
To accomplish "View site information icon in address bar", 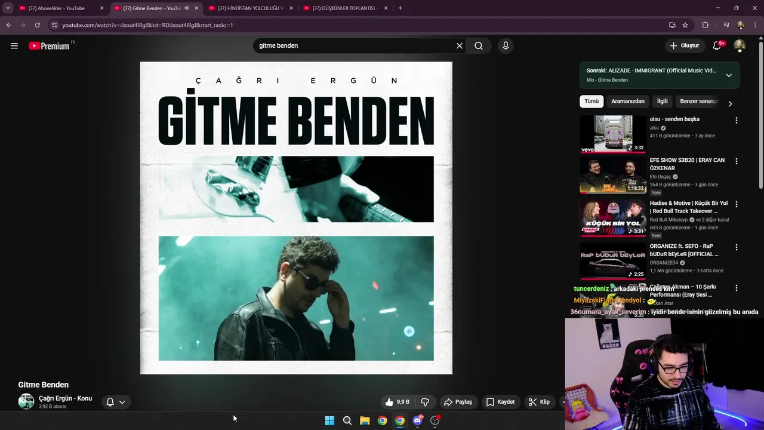I will pos(54,25).
